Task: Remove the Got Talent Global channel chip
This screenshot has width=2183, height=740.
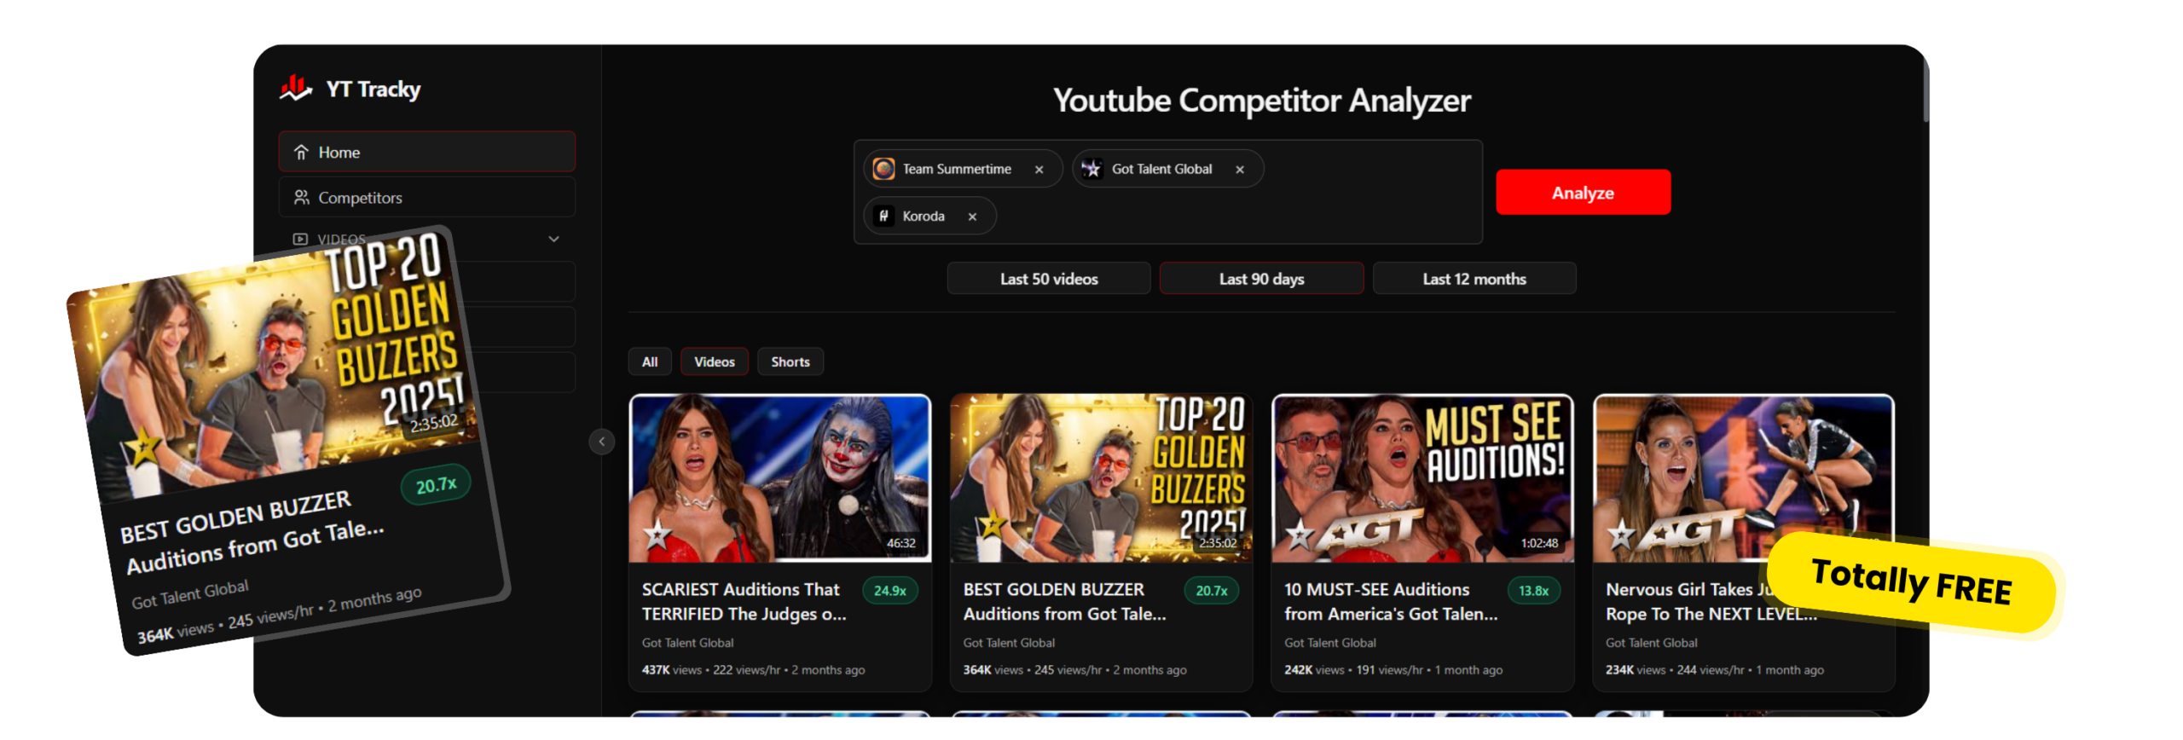Action: click(1240, 170)
